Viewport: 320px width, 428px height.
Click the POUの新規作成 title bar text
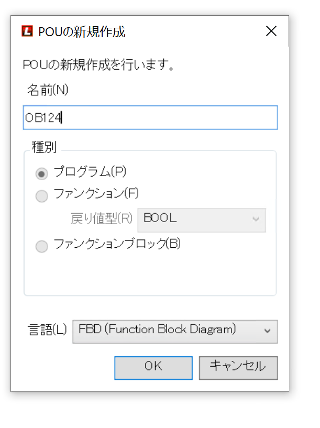[82, 32]
